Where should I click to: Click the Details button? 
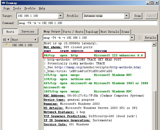click(x=150, y=38)
